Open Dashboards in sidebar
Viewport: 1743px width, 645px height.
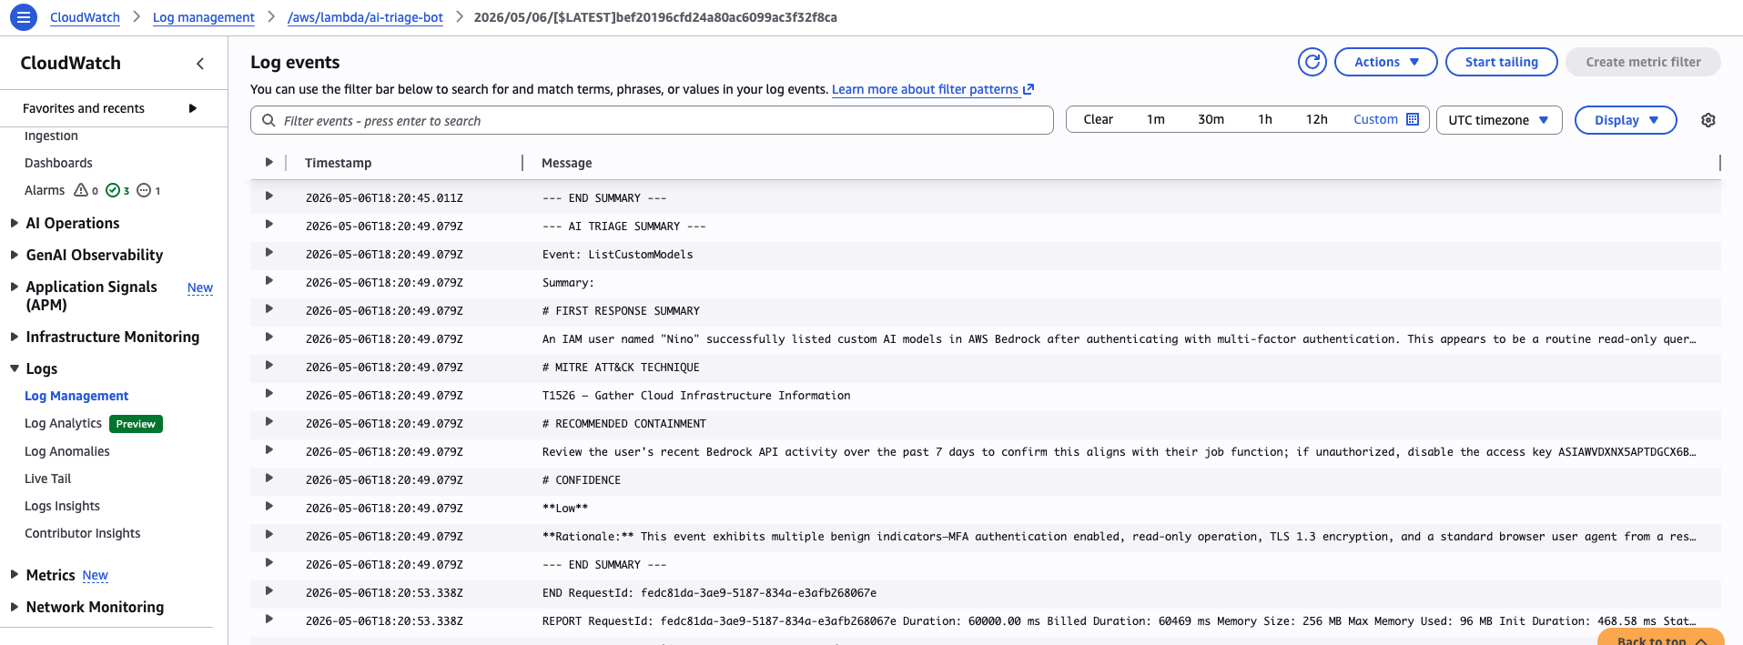[58, 163]
